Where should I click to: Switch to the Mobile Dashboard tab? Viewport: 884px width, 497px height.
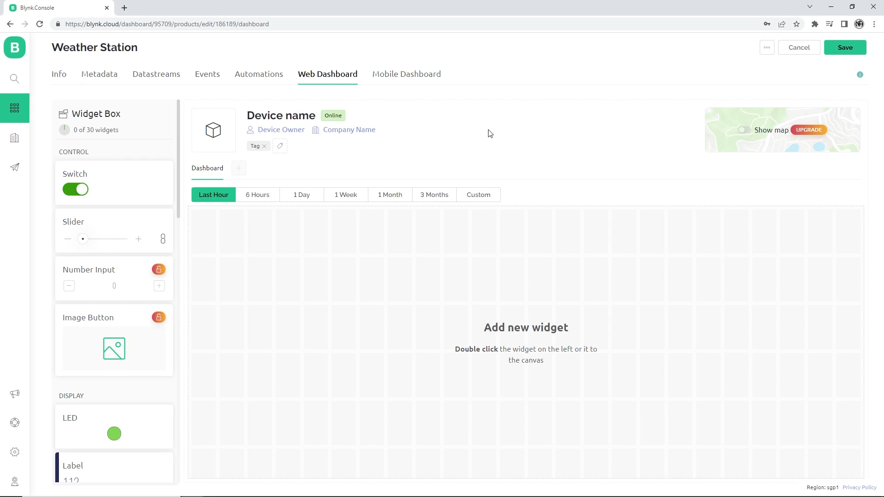tap(406, 74)
